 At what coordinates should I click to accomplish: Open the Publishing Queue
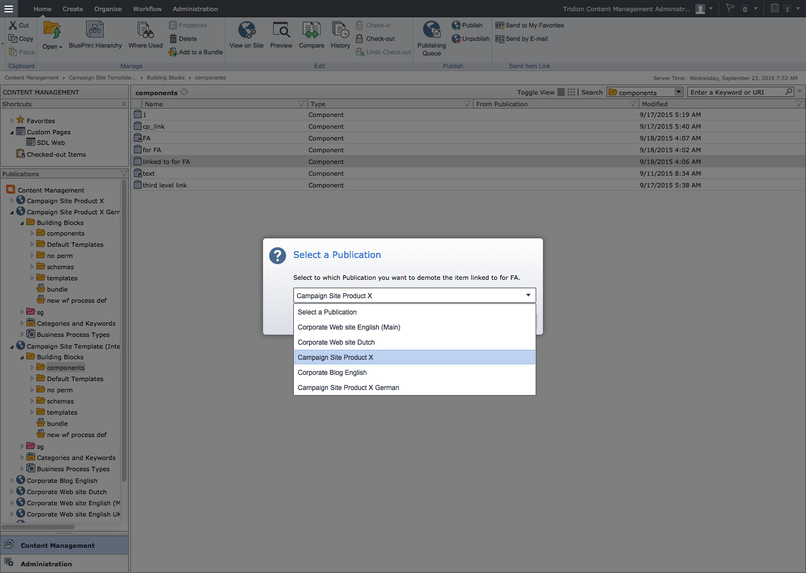click(x=432, y=30)
